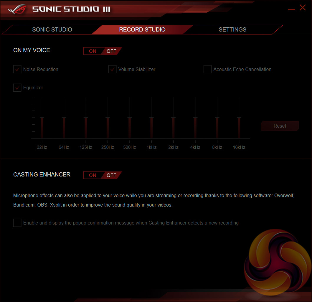Click the 4kHz equalizer slider handle
312x302 pixels.
pos(195,118)
